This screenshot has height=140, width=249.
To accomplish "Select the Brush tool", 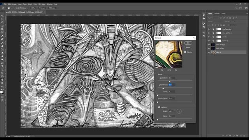I will point(2,42).
